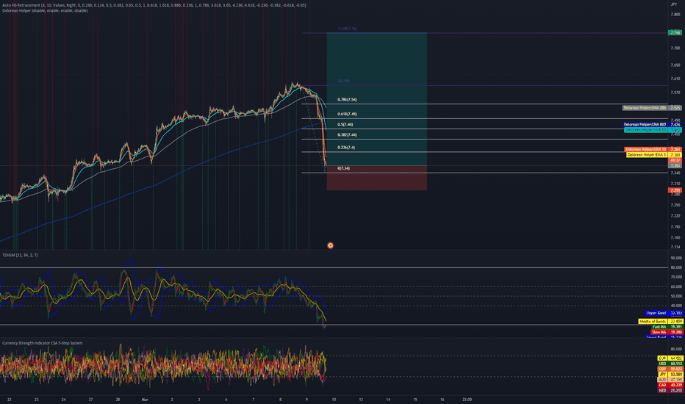The image size is (685, 404).
Task: Click the JPY currency label on price axis
Action: click(x=674, y=4)
